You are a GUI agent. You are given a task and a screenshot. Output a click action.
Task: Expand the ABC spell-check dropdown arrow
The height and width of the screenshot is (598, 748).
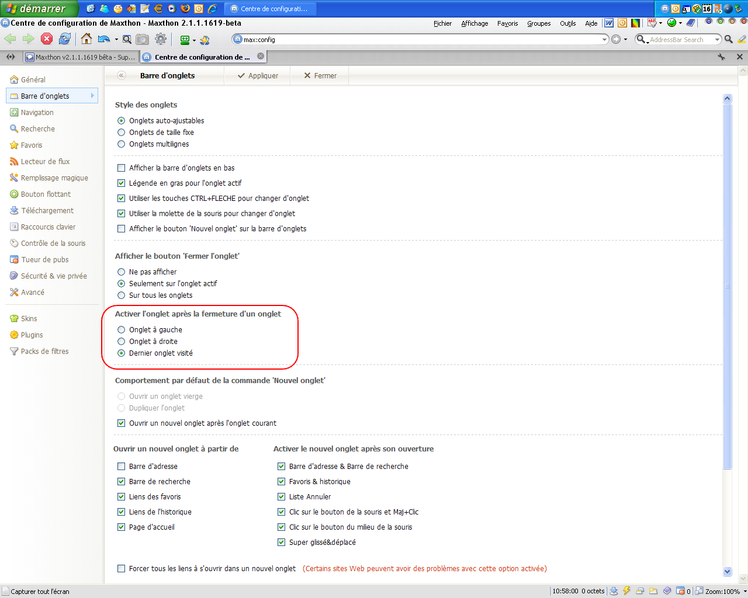point(661,23)
